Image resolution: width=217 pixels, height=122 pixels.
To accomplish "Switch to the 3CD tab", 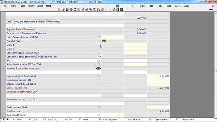I will coord(142,6).
